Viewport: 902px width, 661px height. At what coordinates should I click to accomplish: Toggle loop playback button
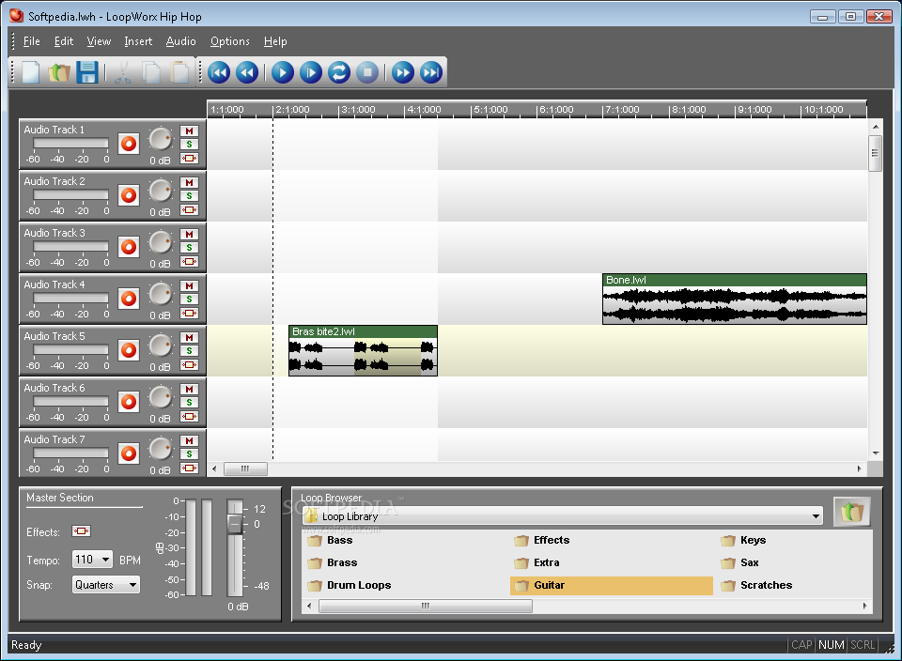(339, 72)
